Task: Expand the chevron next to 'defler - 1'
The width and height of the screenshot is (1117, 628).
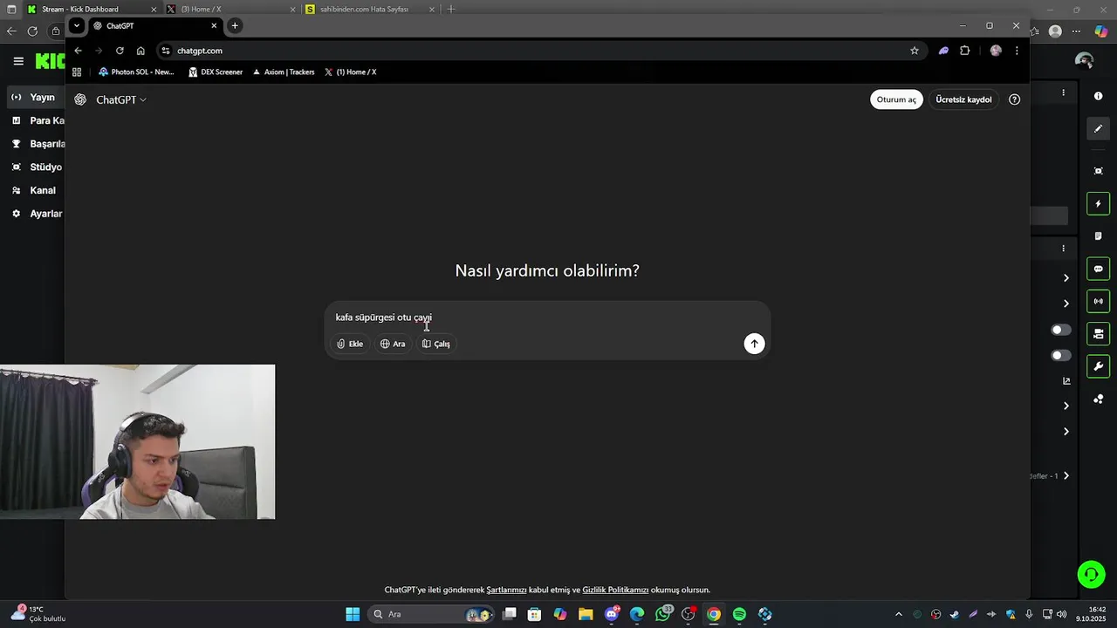Action: point(1066,476)
